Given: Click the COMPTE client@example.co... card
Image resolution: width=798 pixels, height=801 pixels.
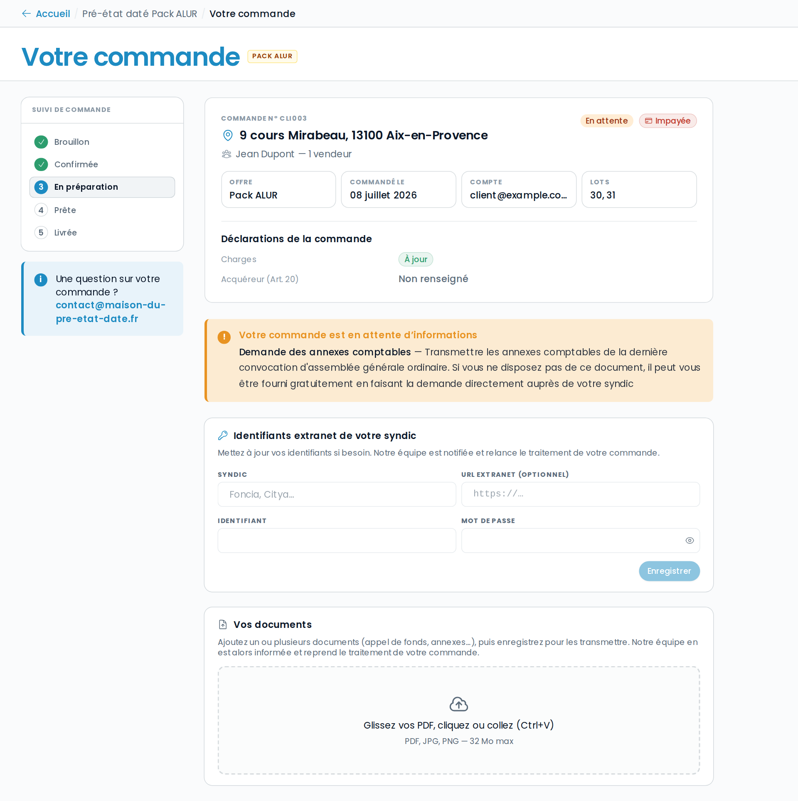Looking at the screenshot, I should coord(519,189).
